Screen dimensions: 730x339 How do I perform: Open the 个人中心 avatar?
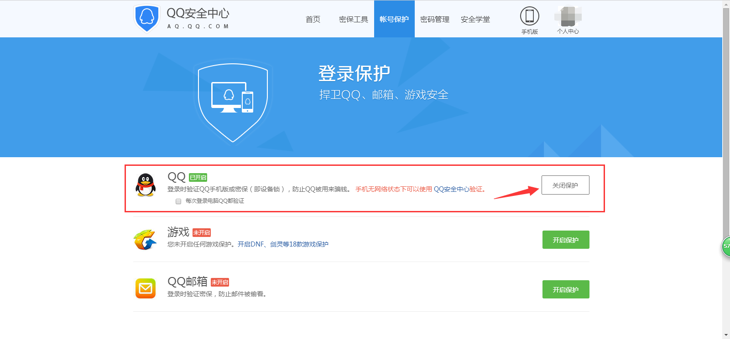[x=568, y=16]
